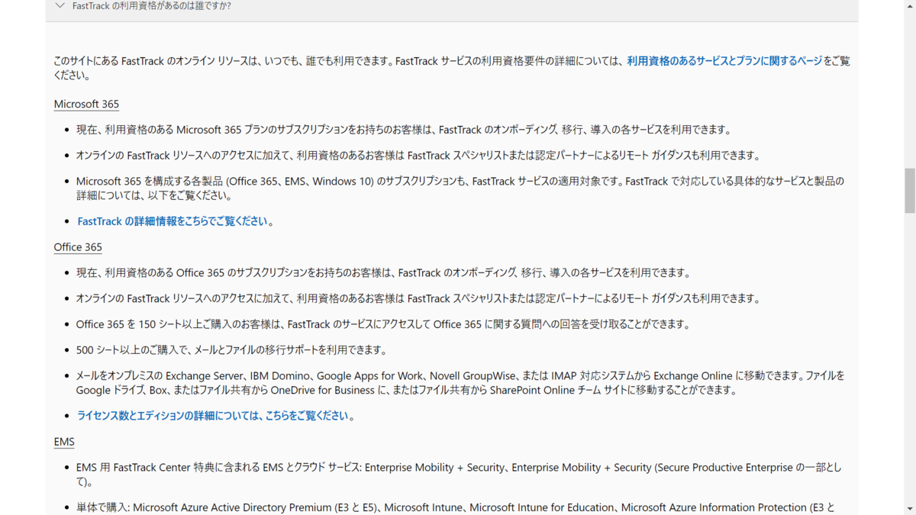Click the EMS underlined heading

click(64, 442)
